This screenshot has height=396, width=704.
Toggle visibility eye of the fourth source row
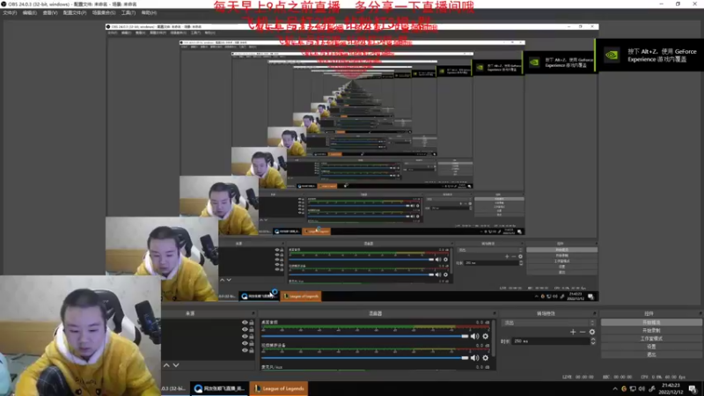click(245, 343)
